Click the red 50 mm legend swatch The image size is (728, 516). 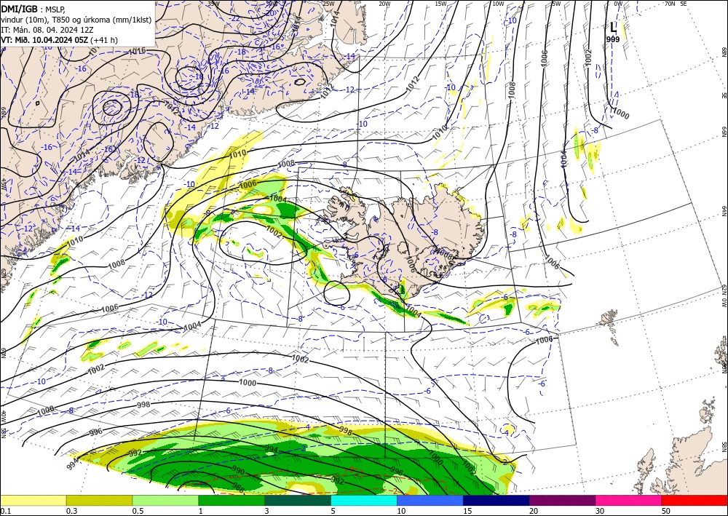pos(695,500)
